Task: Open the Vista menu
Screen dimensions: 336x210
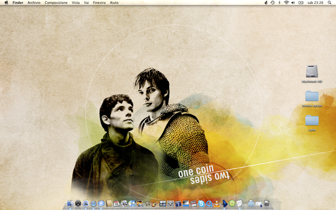Action: coord(76,3)
